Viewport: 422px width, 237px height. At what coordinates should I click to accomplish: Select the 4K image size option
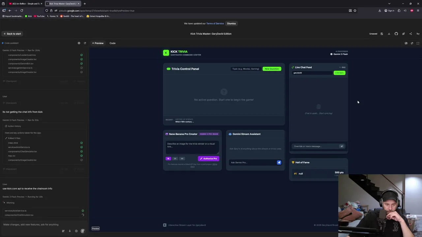[182, 159]
